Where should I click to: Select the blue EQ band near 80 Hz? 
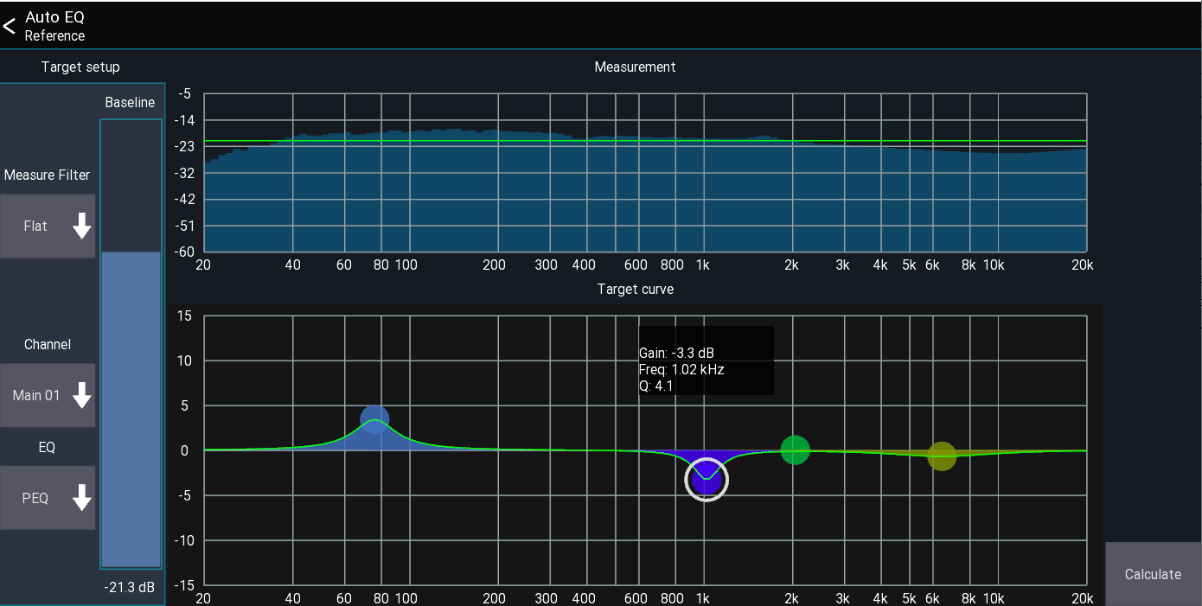point(374,418)
